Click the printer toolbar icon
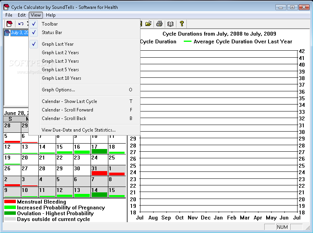313x233 pixels. pos(159,24)
